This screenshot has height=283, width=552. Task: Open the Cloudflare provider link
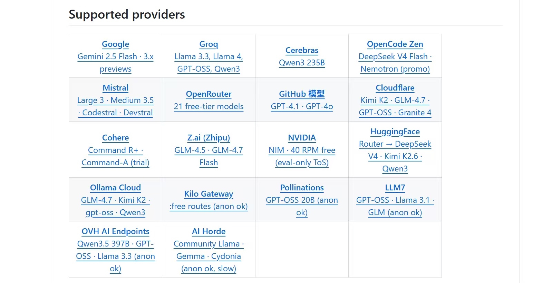click(x=395, y=88)
